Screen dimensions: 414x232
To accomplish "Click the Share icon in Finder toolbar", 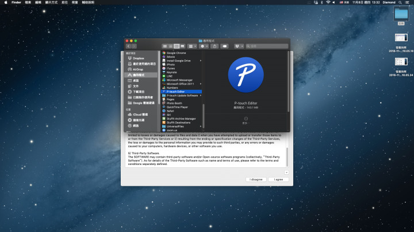I will [214, 46].
